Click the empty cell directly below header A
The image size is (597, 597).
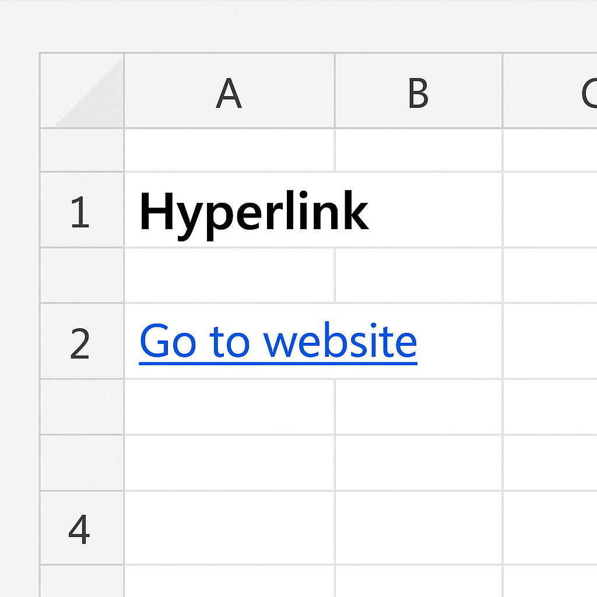229,150
